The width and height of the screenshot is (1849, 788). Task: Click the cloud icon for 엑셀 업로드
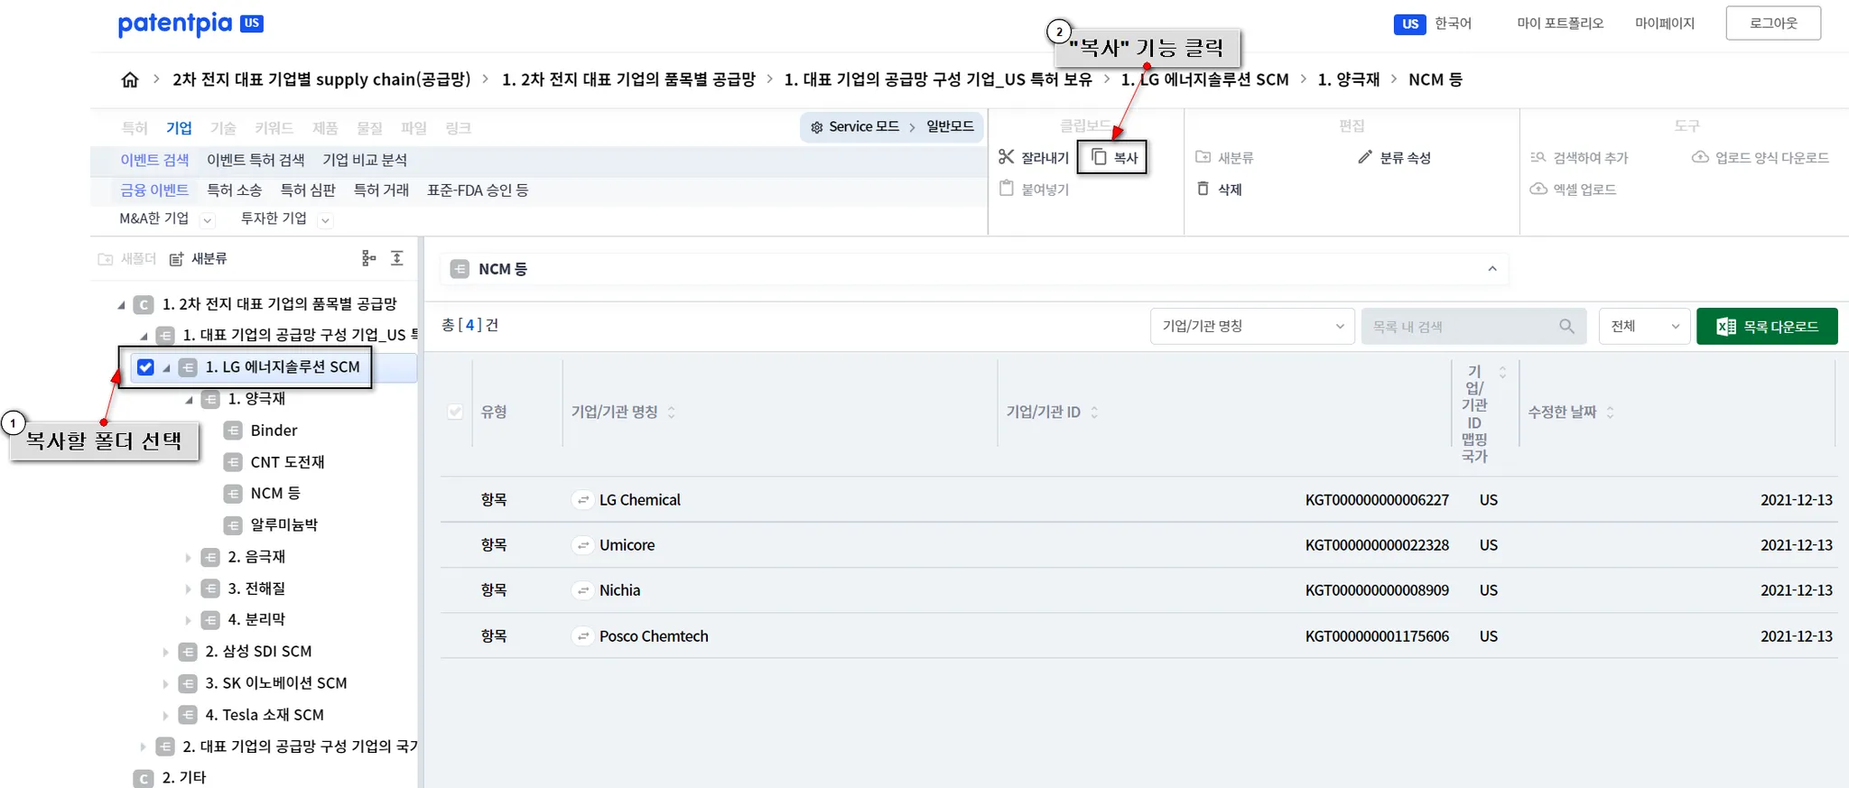(x=1538, y=189)
